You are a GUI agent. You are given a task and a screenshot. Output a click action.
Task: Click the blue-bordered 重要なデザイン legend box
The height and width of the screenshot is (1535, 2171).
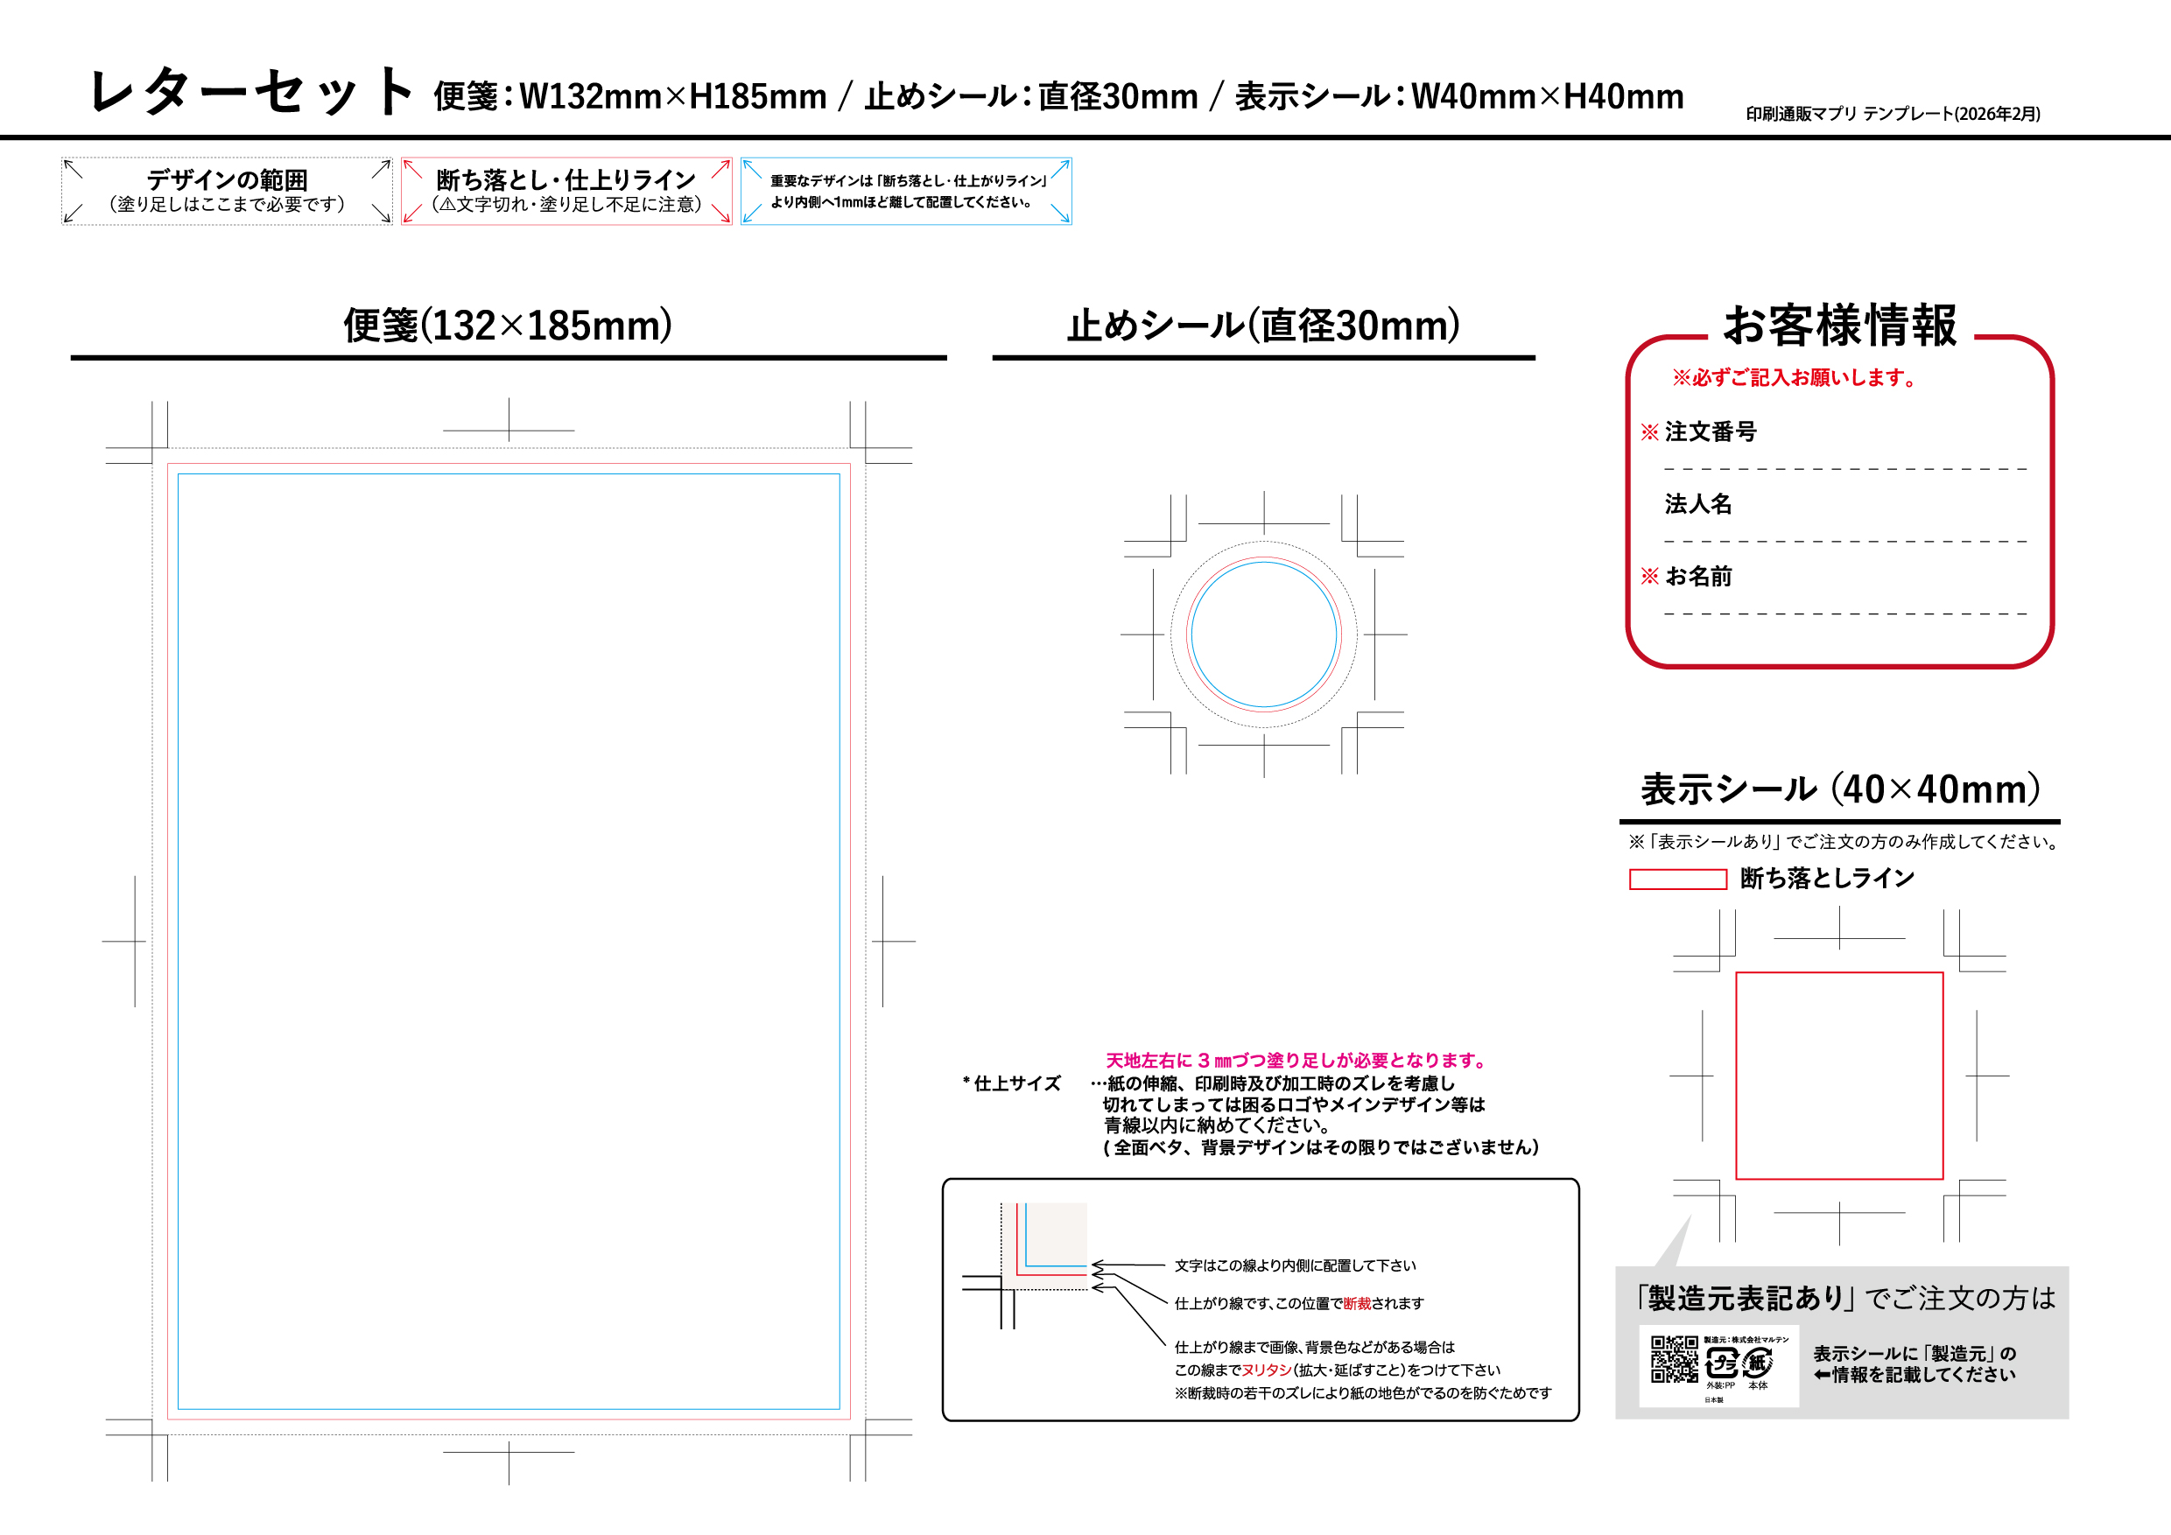coord(906,191)
